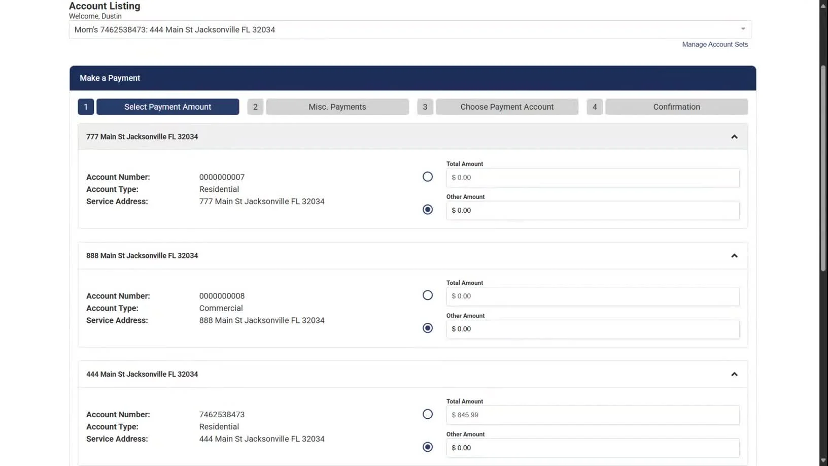Click the 444 Main St Jacksonville section header
The height and width of the screenshot is (466, 828).
[412, 374]
